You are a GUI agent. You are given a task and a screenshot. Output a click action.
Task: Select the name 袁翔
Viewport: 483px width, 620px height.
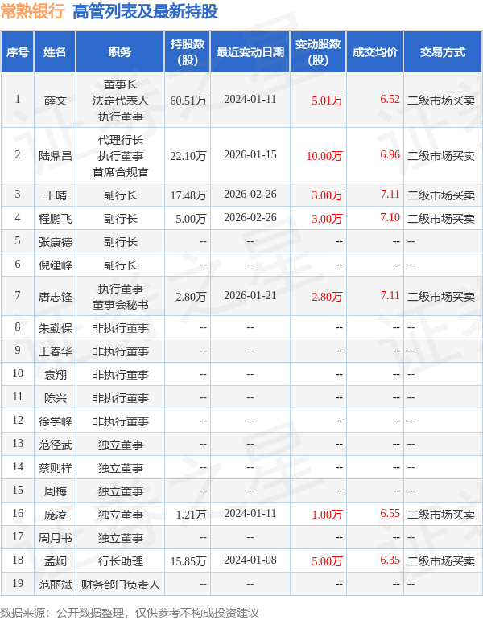coord(55,375)
